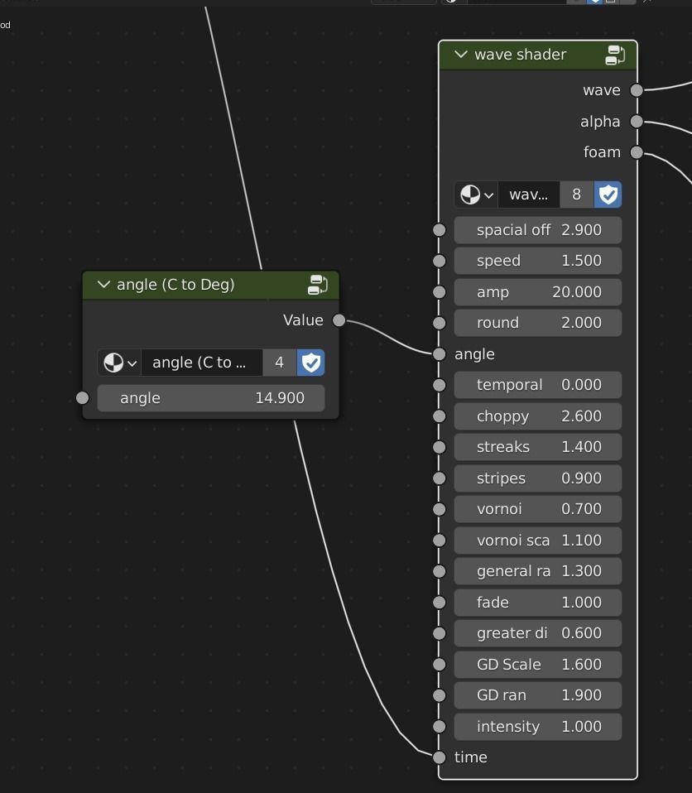Image resolution: width=692 pixels, height=793 pixels.
Task: Click the angle input socket on wave shader
Action: point(439,354)
